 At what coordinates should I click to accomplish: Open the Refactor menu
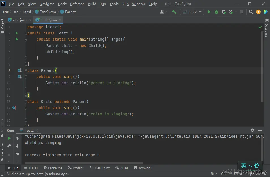click(77, 4)
